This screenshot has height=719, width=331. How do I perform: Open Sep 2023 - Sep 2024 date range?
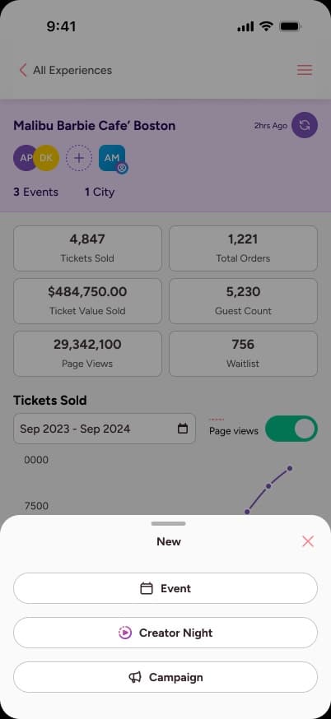coord(105,429)
